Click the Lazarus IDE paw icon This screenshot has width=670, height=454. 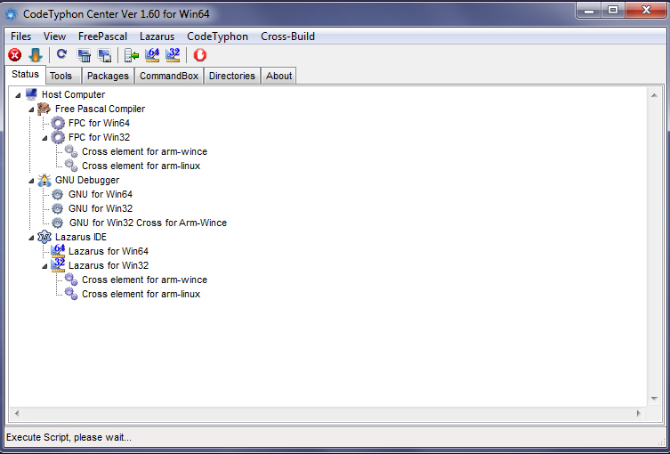tap(44, 237)
